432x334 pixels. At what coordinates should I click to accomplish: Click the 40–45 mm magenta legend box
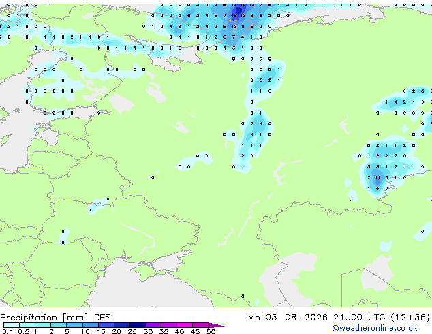point(185,325)
